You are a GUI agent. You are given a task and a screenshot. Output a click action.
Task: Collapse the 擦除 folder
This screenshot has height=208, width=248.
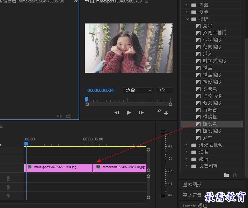187,19
